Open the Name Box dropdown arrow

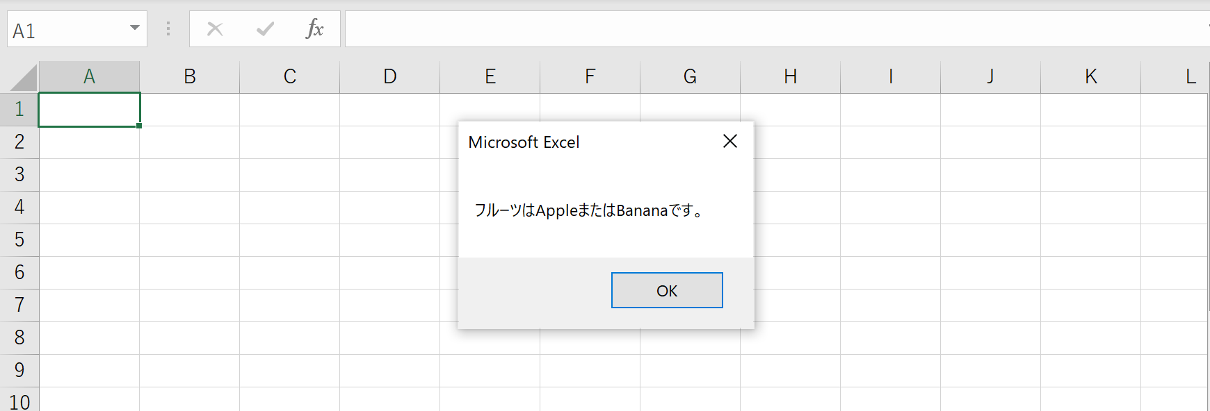[x=135, y=28]
